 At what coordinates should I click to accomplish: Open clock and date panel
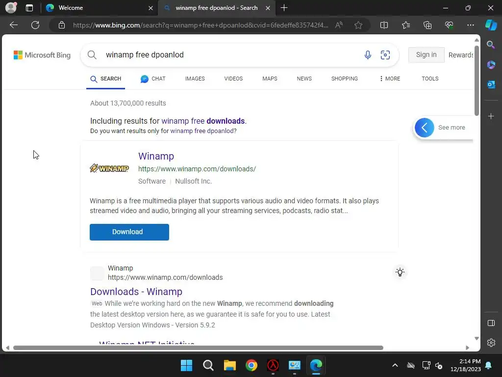[466, 365]
